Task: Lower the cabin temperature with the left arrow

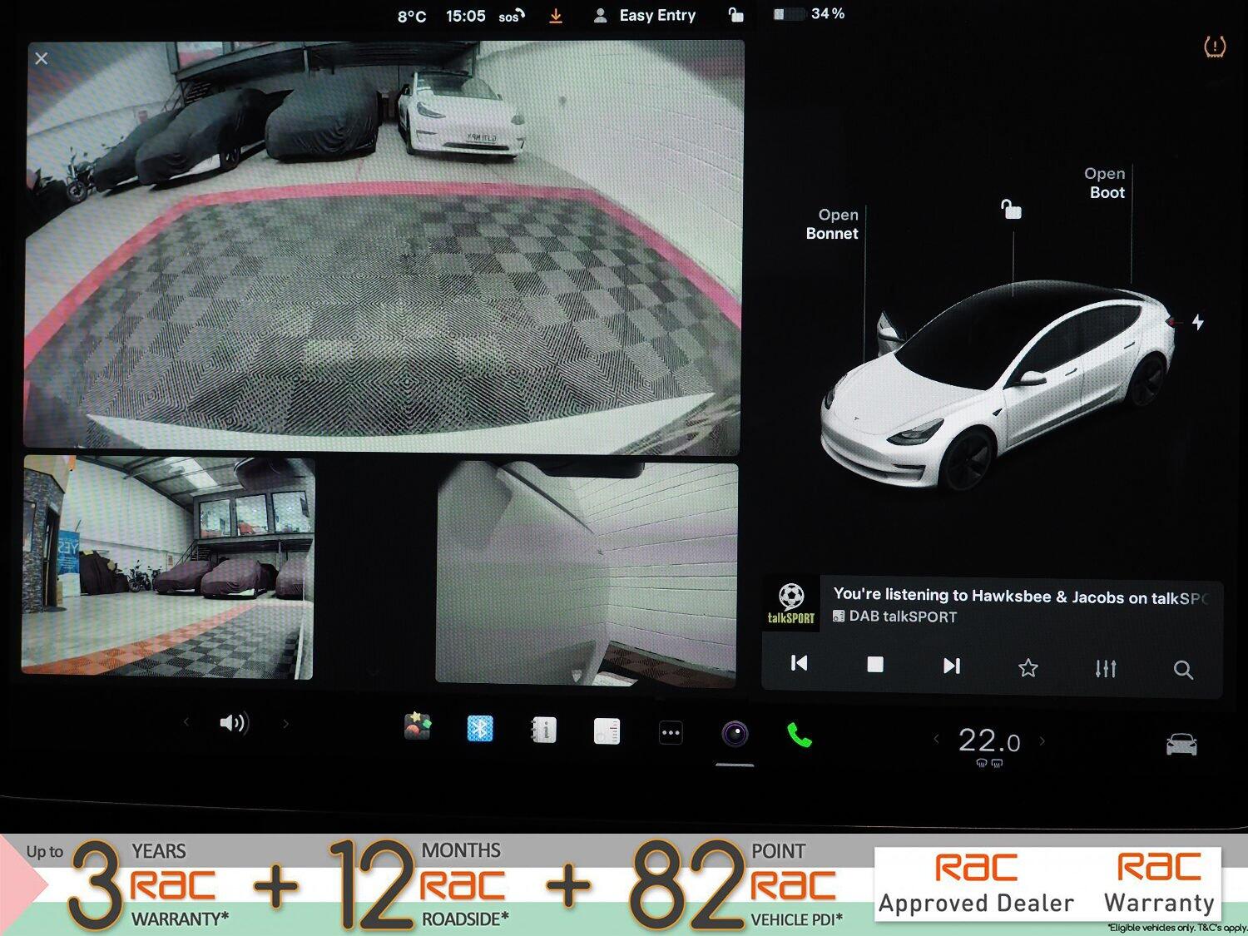Action: [x=937, y=738]
